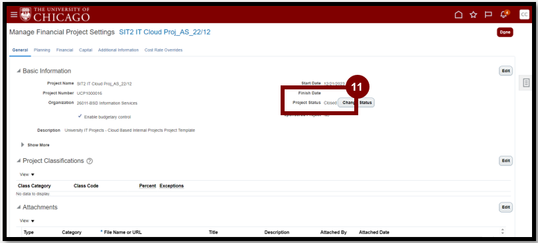Open the Watchlist flag icon

488,15
